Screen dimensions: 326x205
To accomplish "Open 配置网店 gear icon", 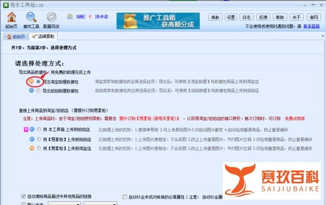I will point(52,17).
